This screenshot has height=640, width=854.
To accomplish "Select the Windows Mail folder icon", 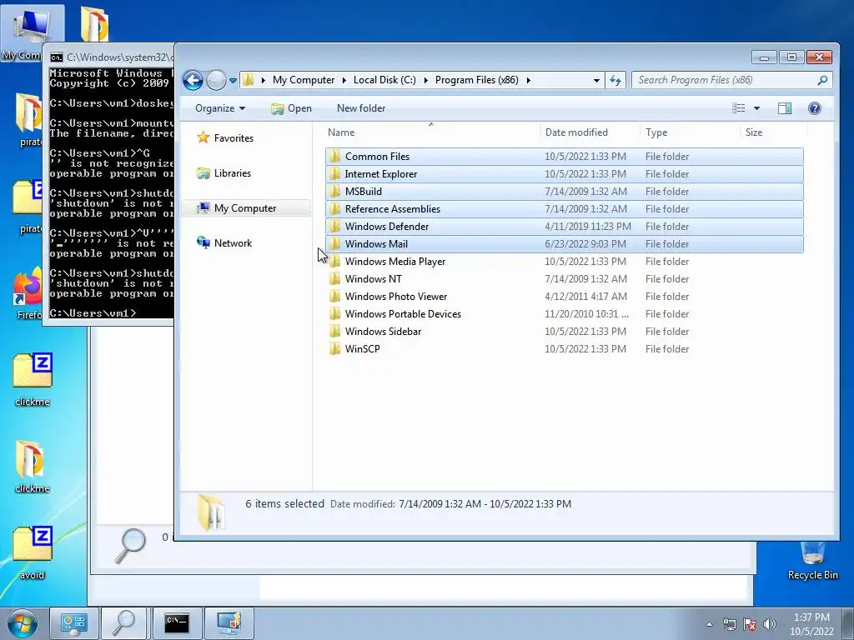I will point(334,244).
